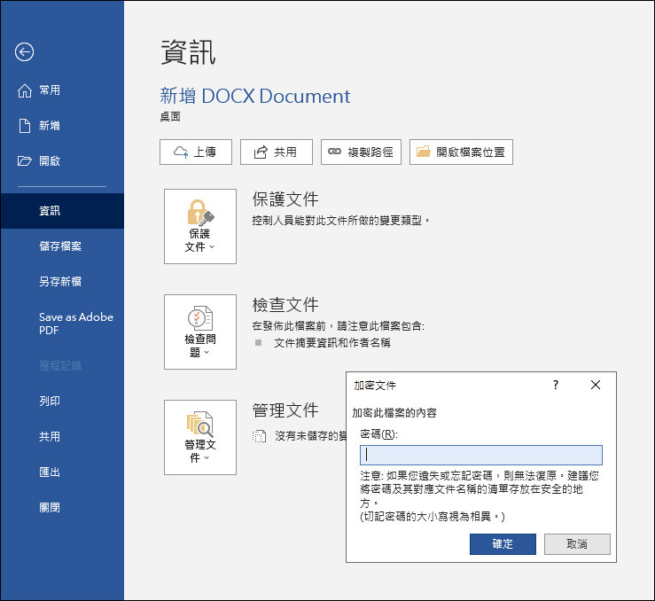Screen dimensions: 655x601
Task: Click the 新增 DOCX Document title
Action: coord(254,96)
